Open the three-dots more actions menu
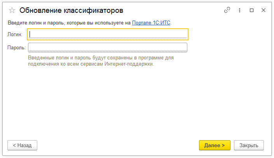This screenshot has width=274, height=158. tap(240, 10)
